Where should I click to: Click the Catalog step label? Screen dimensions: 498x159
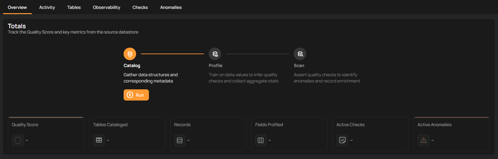(x=132, y=65)
